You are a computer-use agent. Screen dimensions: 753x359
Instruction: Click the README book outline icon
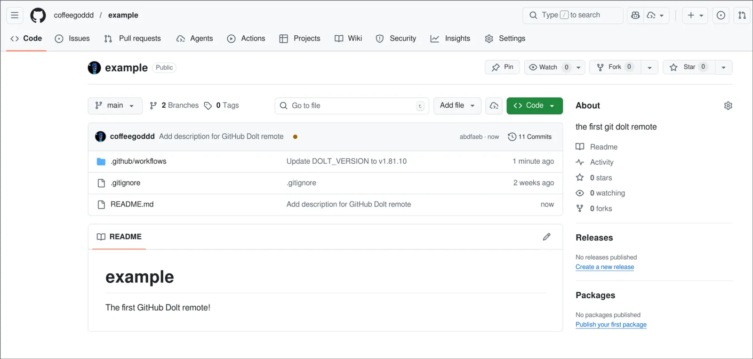[x=101, y=237]
